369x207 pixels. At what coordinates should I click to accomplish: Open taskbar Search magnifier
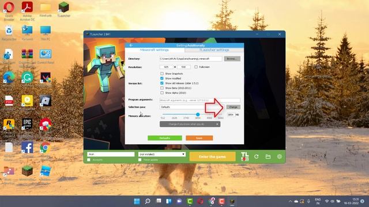coord(148,201)
